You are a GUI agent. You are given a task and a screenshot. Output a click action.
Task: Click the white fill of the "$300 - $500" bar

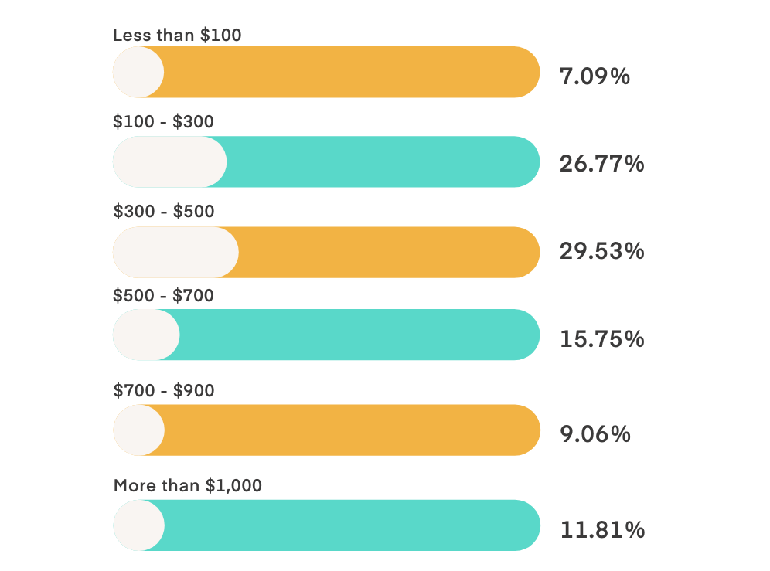(175, 252)
